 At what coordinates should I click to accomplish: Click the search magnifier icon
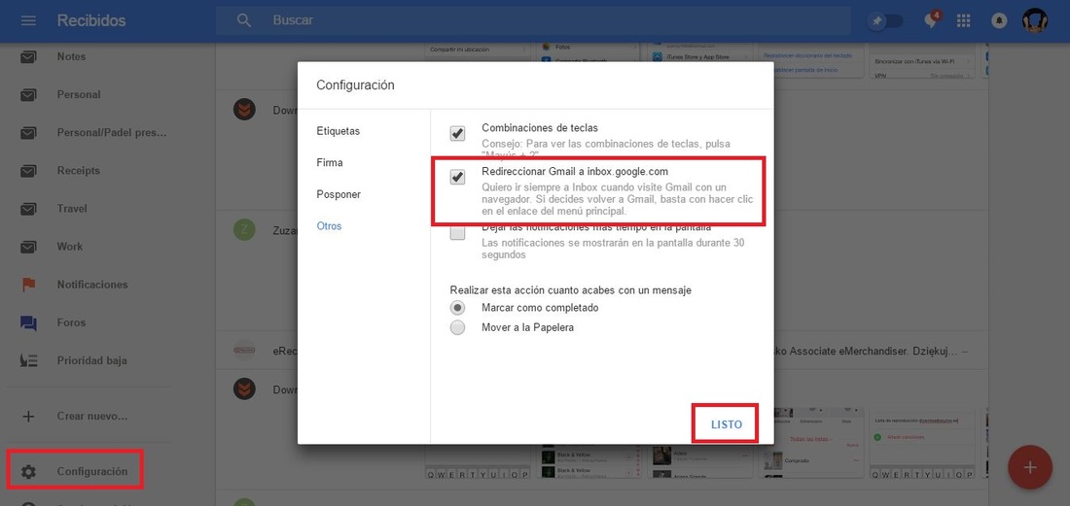point(244,20)
